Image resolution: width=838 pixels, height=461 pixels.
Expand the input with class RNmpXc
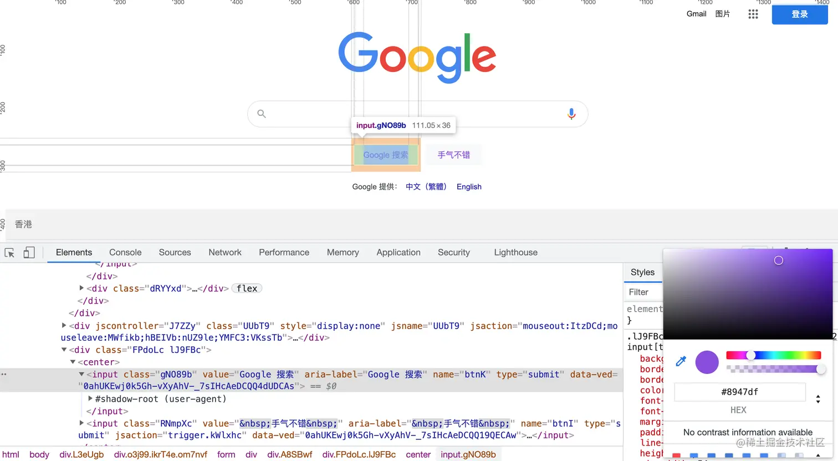tap(81, 423)
